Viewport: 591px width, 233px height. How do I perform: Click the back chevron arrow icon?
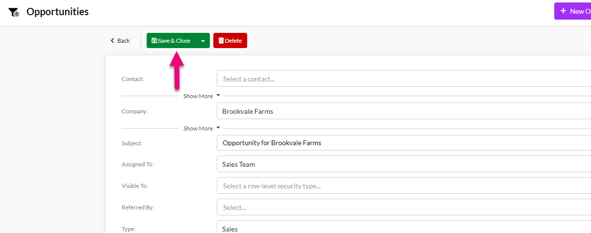(112, 41)
